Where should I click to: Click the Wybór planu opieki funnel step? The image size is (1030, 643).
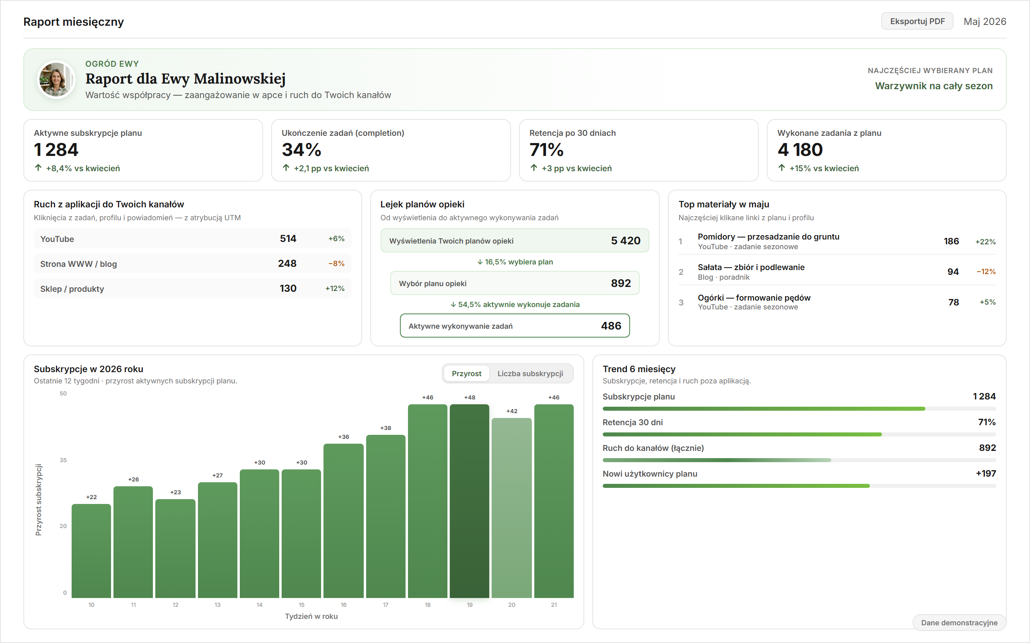click(x=515, y=283)
